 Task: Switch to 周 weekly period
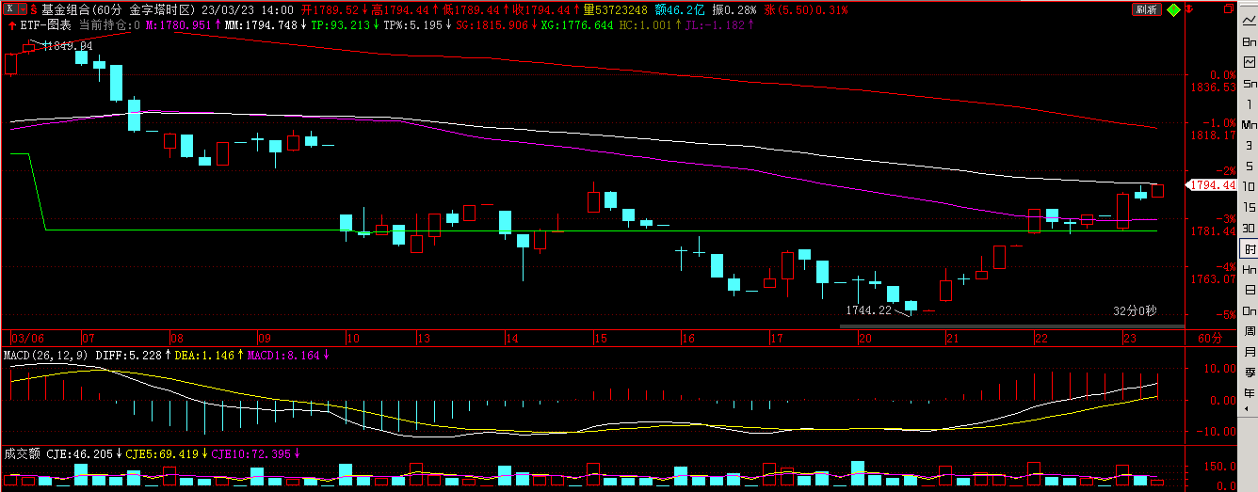coord(1249,331)
